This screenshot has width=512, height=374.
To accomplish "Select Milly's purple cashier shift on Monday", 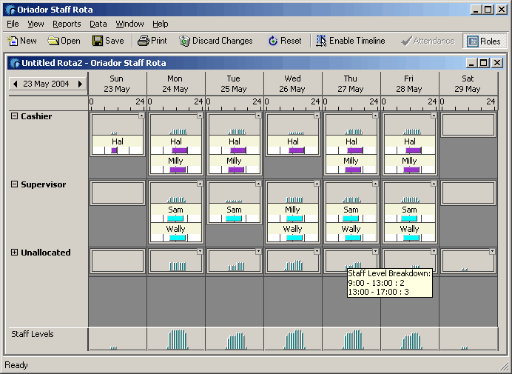I will pos(178,170).
